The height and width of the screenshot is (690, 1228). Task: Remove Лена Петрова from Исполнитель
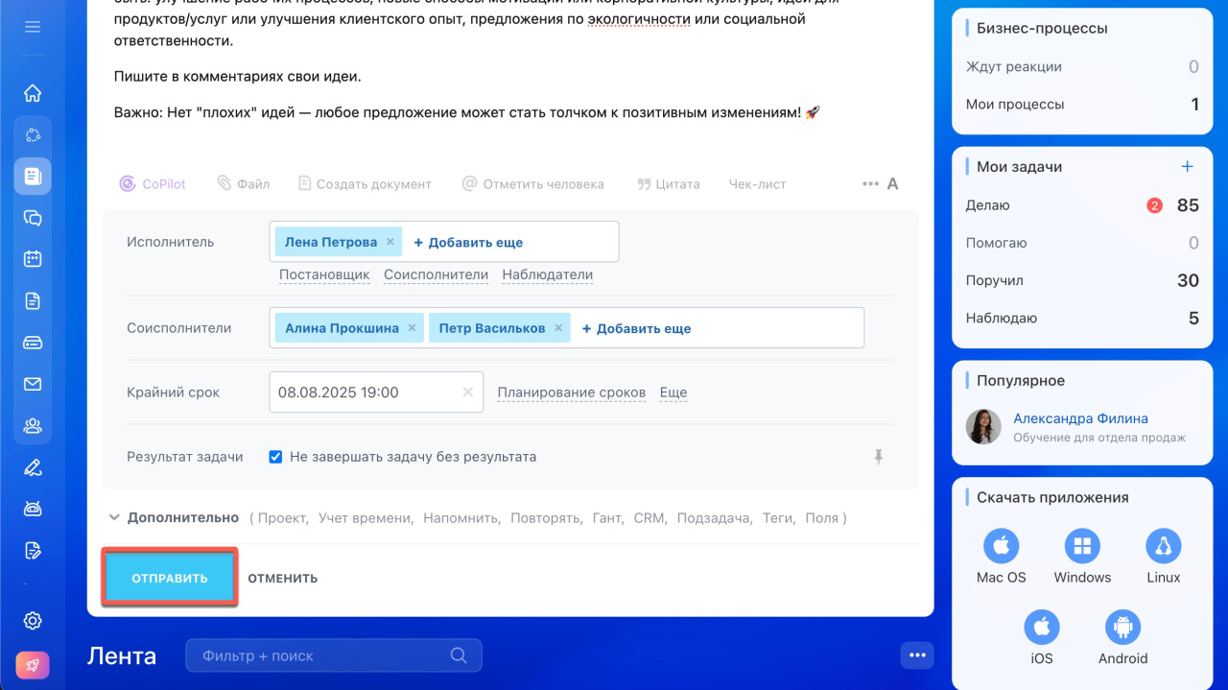pyautogui.click(x=390, y=243)
